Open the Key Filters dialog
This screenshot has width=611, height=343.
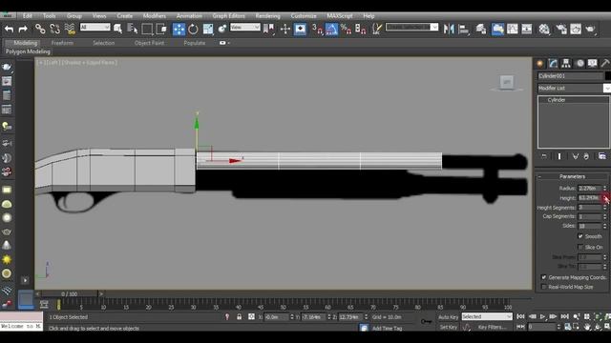pos(493,327)
